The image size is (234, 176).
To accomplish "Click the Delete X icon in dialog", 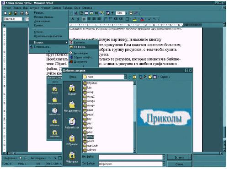I will click(145, 77).
